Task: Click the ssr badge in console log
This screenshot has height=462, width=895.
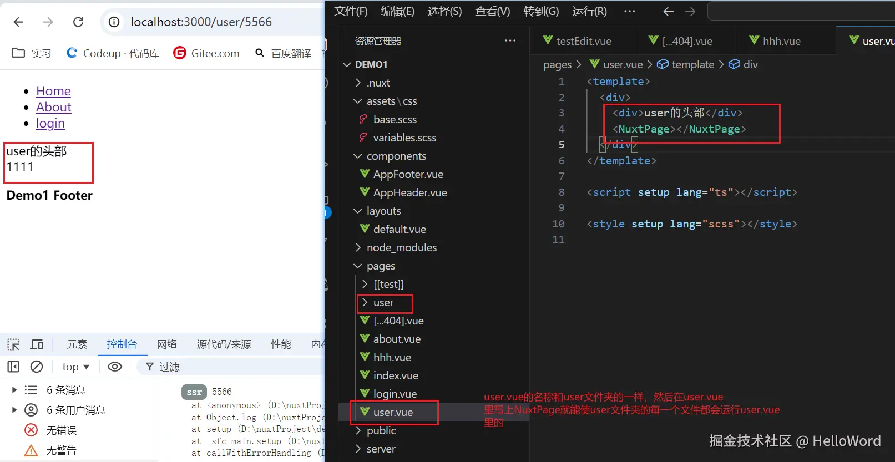Action: click(194, 392)
